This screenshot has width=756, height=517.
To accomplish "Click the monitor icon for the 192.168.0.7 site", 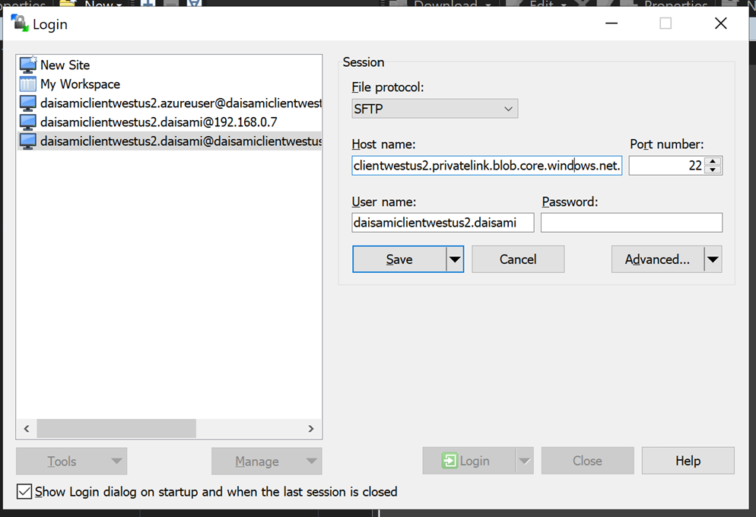I will click(x=28, y=122).
